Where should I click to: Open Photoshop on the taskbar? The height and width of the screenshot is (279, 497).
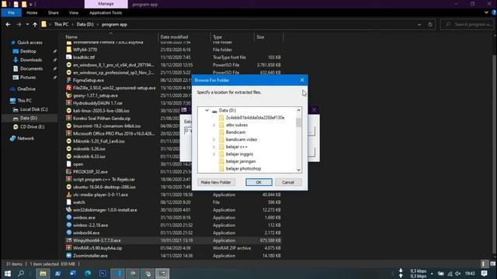[x=103, y=274]
